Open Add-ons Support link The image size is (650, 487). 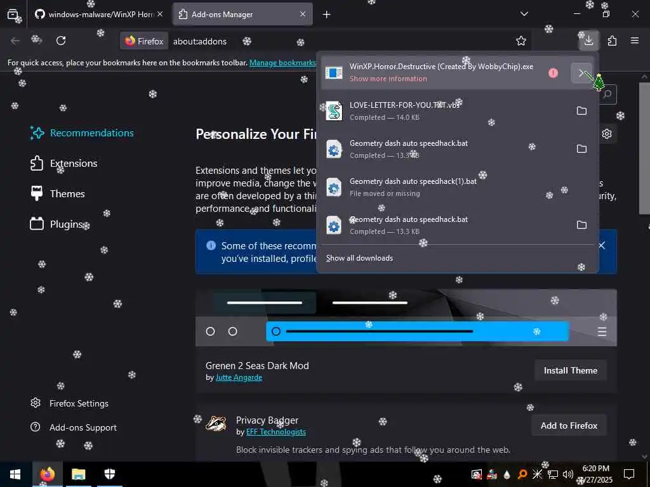74,427
